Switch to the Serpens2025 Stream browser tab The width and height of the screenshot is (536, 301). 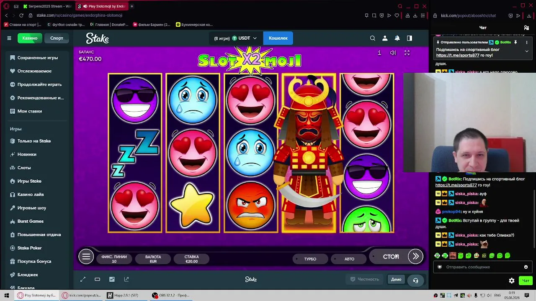click(x=47, y=6)
